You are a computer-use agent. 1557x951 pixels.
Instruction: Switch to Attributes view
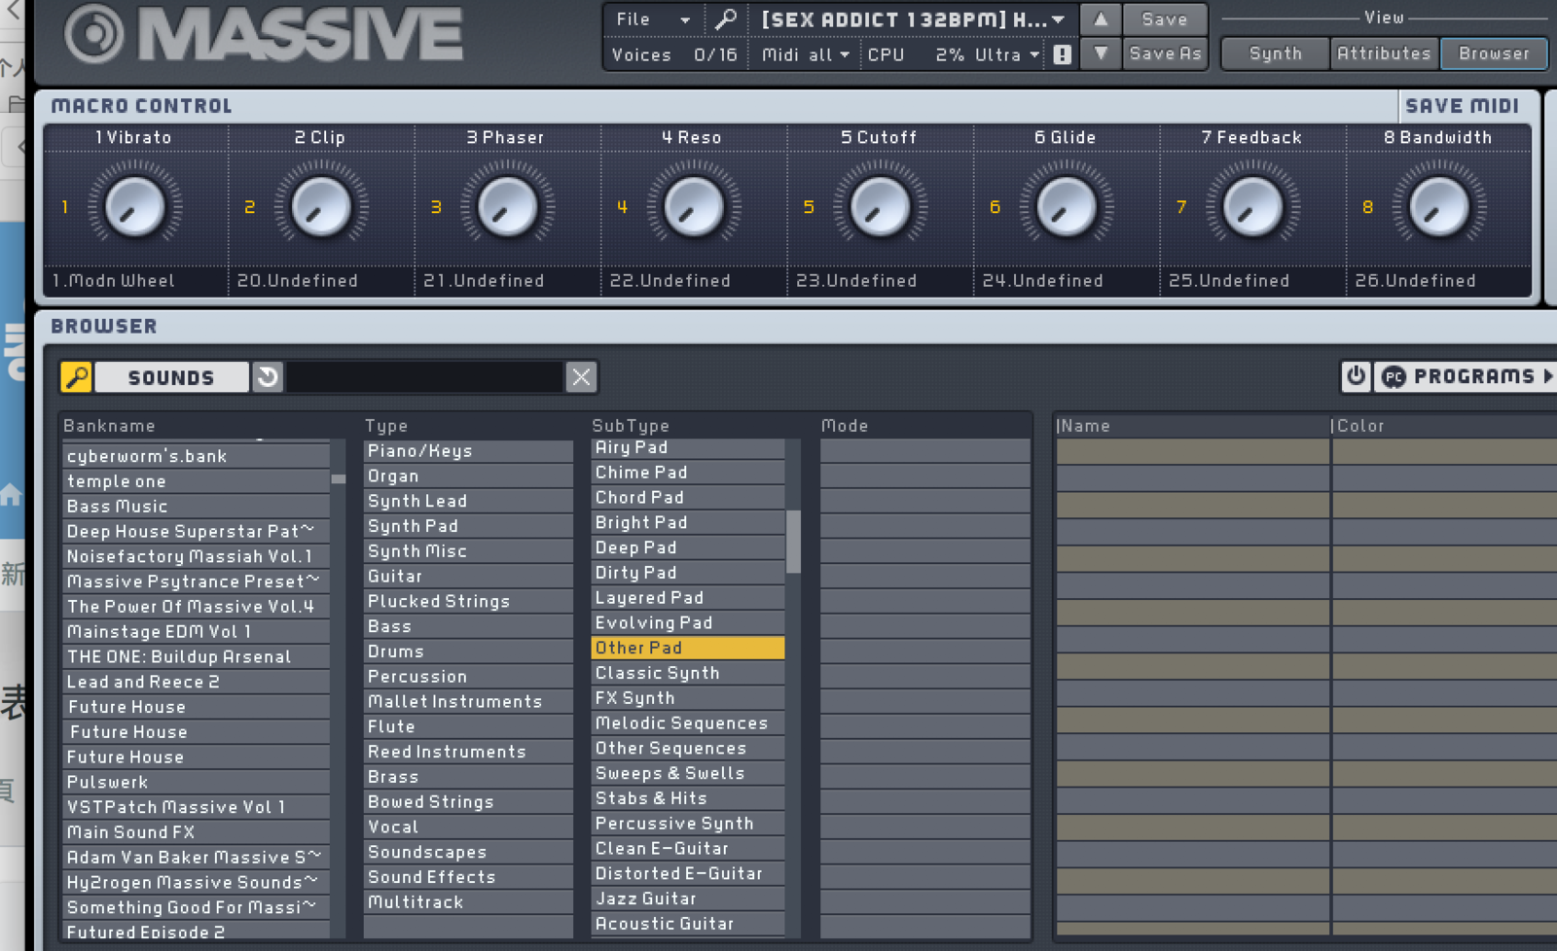tap(1384, 53)
